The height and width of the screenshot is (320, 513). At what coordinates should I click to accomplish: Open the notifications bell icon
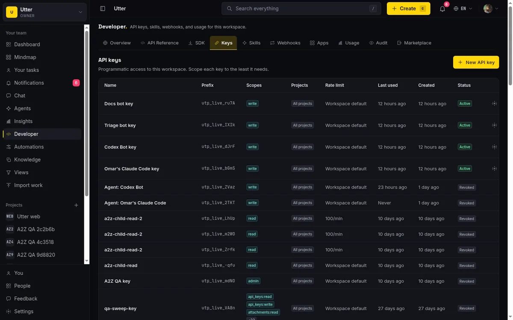point(442,9)
